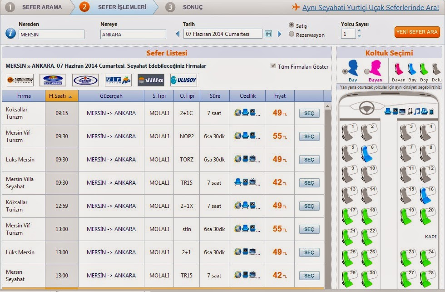Sort trip list by Firma column
Image resolution: width=445 pixels, height=292 pixels.
24,96
